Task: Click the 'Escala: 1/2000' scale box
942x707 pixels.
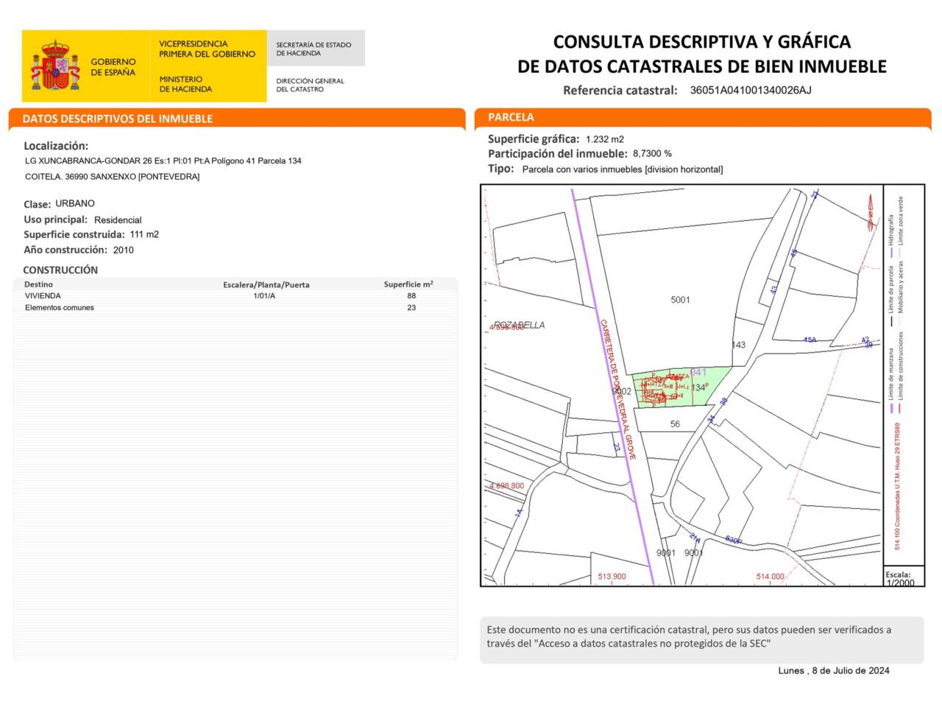Action: [904, 578]
